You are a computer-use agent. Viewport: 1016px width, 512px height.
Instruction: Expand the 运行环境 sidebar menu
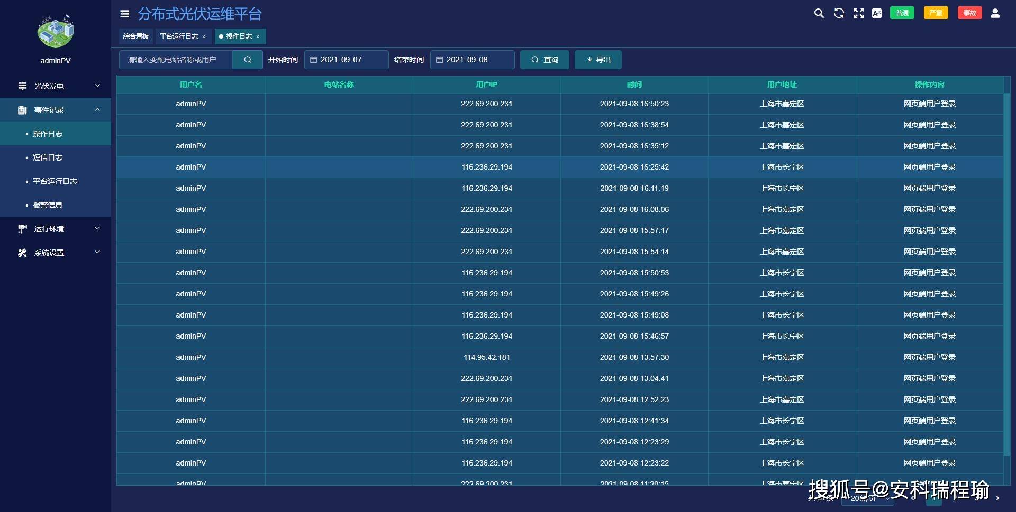(x=56, y=228)
